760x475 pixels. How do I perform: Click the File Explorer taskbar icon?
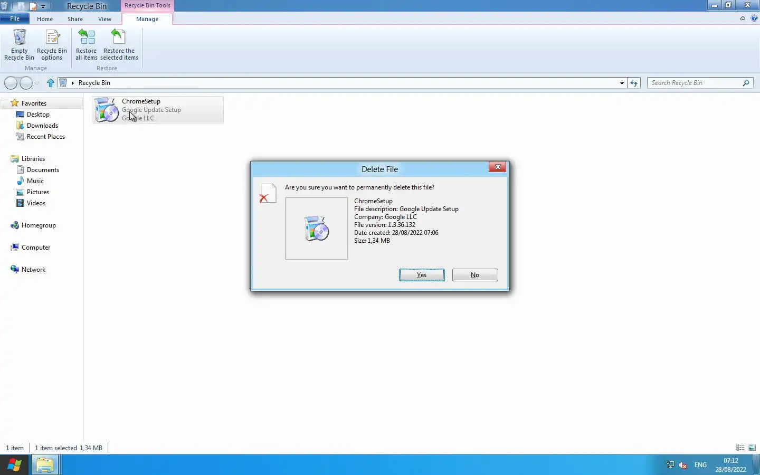click(45, 465)
